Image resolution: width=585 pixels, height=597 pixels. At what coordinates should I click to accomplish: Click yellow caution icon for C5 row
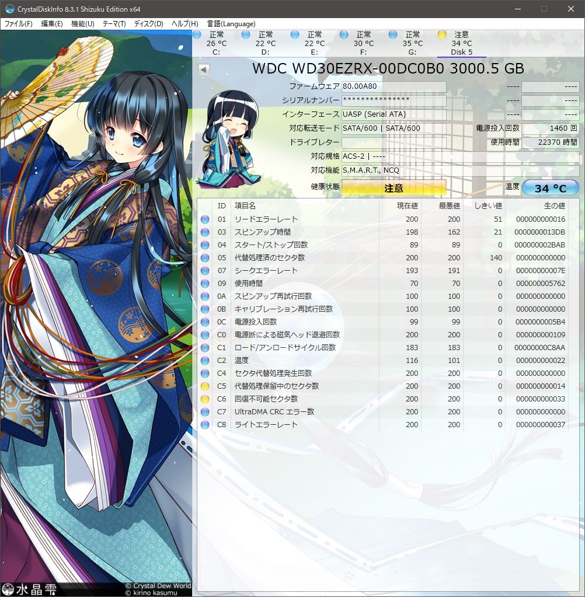tap(205, 386)
